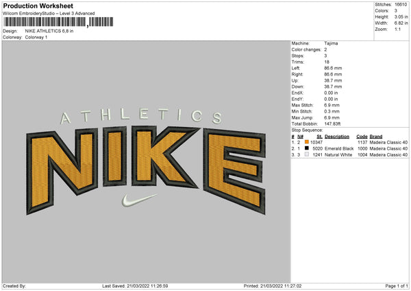Click the 'Natural White' description
The height and width of the screenshot is (291, 411).
[338, 155]
